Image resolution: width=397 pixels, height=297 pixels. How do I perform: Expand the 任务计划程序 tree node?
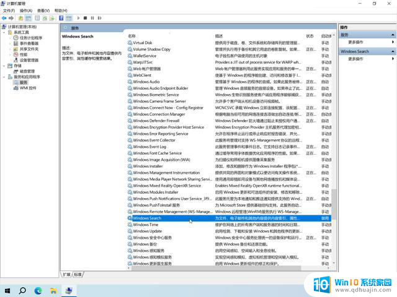(10, 38)
